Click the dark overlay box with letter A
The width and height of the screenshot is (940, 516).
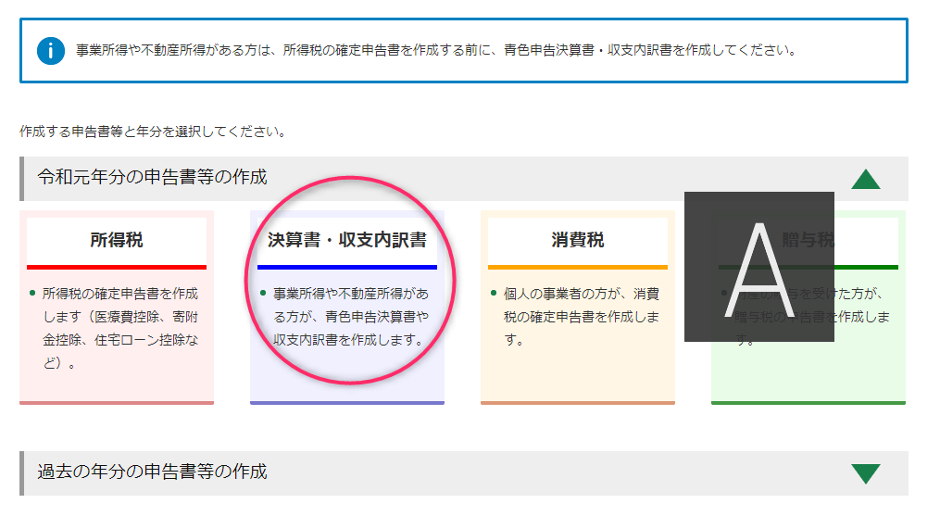(x=758, y=267)
